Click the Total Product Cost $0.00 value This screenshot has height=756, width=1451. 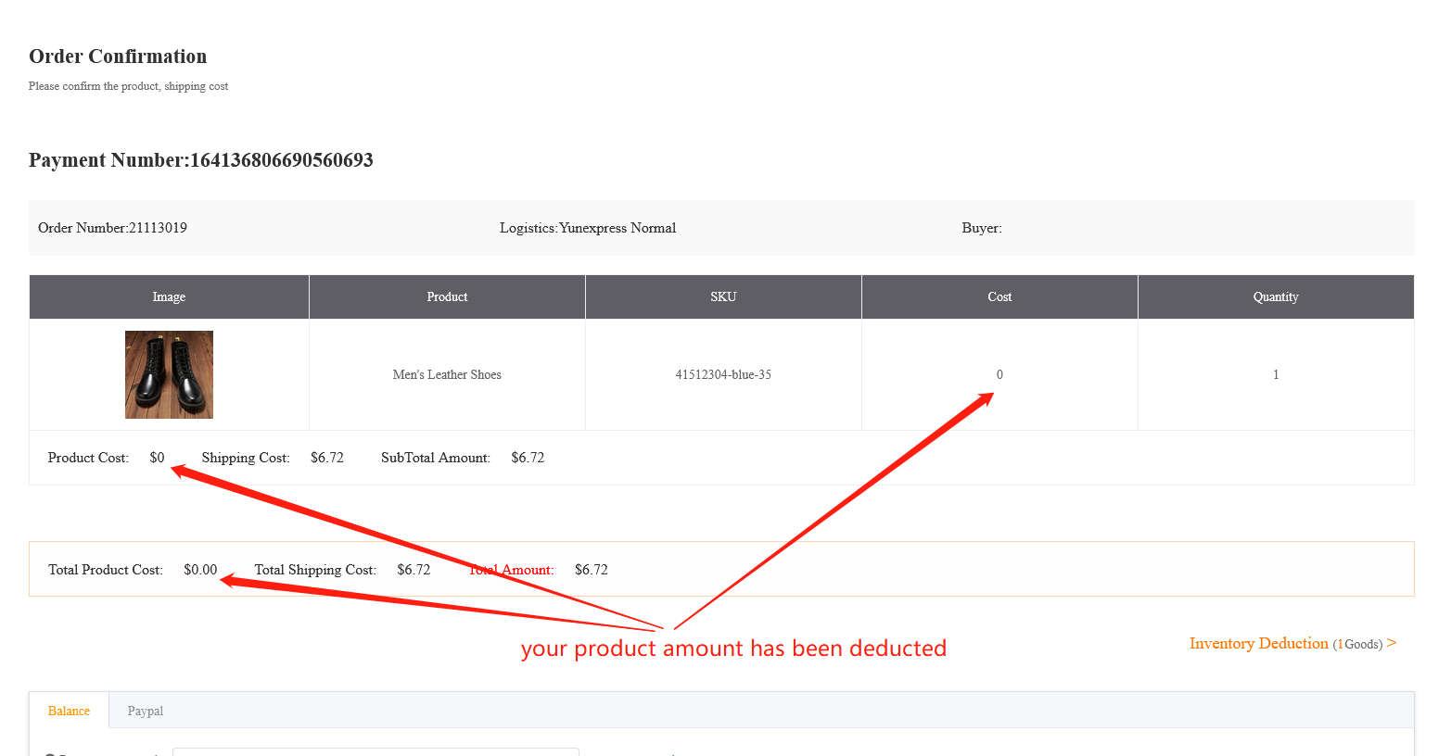point(200,570)
